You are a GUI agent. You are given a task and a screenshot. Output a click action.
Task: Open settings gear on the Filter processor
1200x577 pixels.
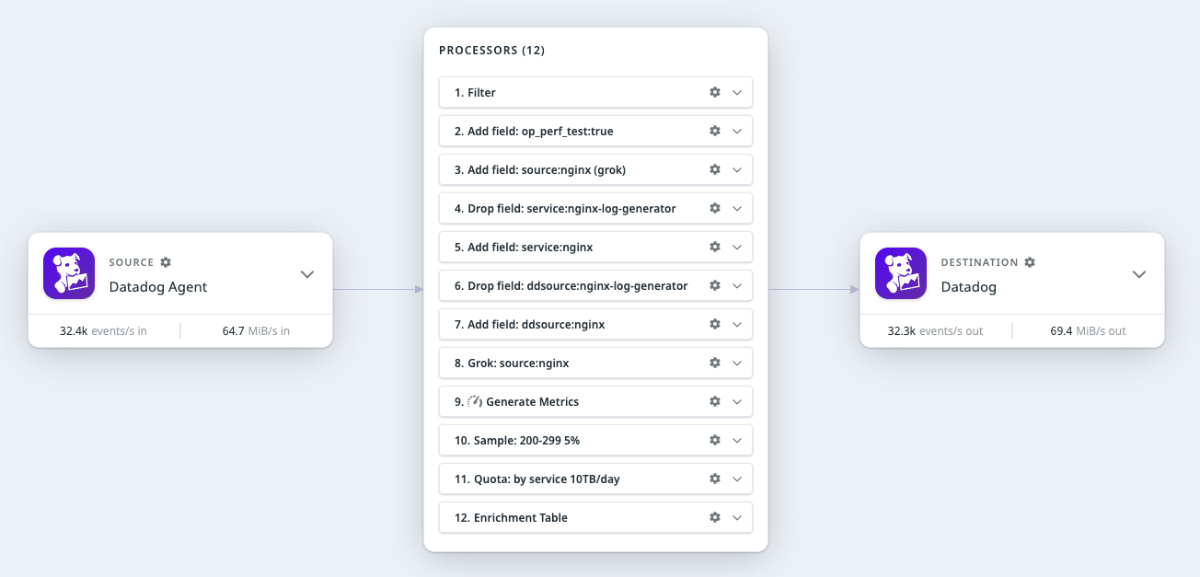pyautogui.click(x=715, y=92)
